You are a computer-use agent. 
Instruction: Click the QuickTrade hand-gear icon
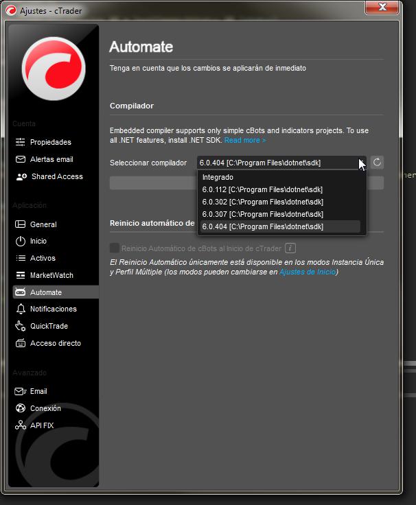21,326
